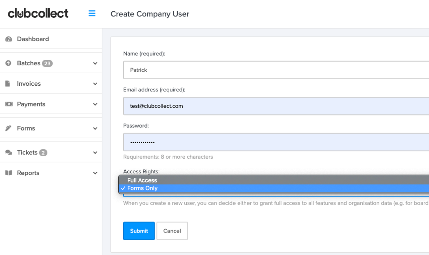Click the Payments money icon
The image size is (429, 255).
point(9,104)
